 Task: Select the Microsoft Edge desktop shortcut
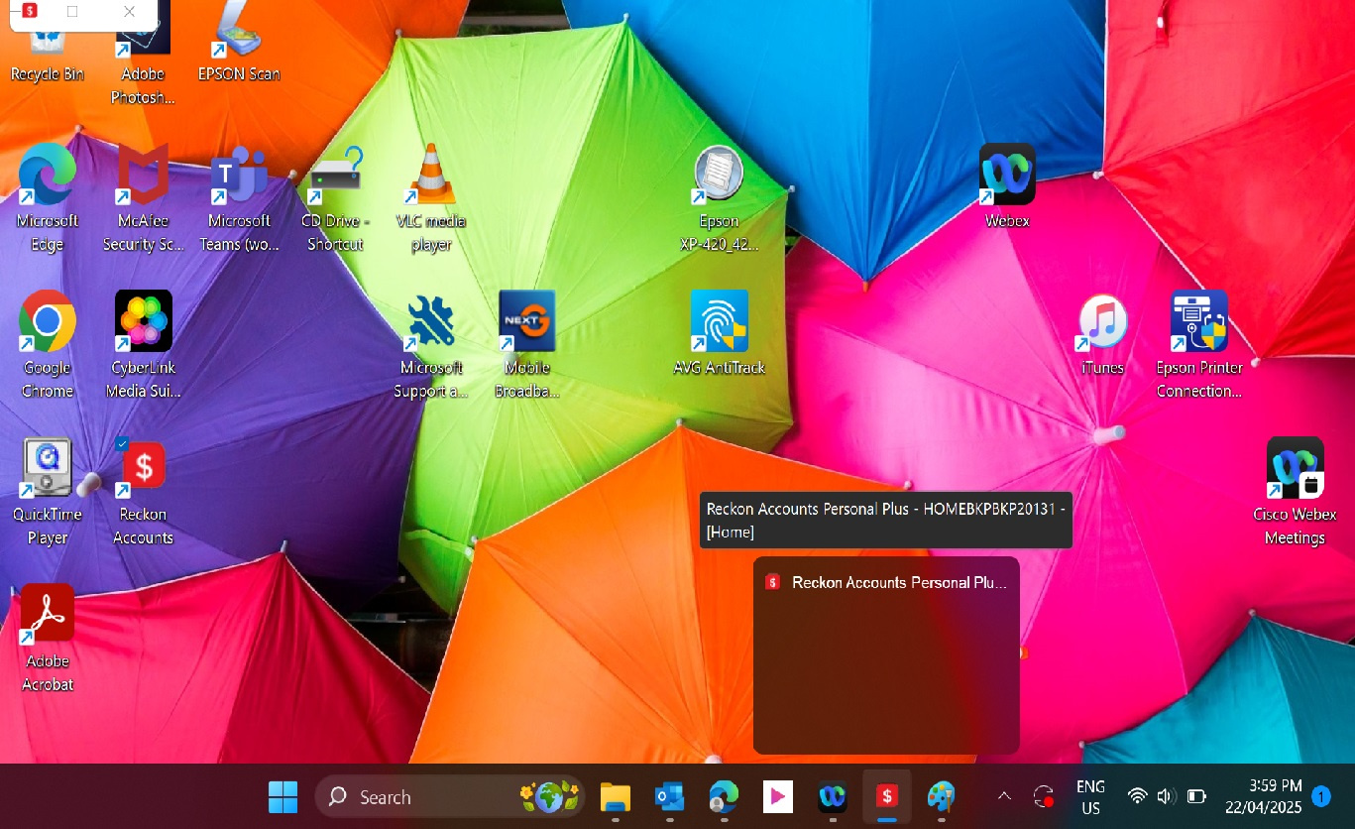tap(47, 198)
